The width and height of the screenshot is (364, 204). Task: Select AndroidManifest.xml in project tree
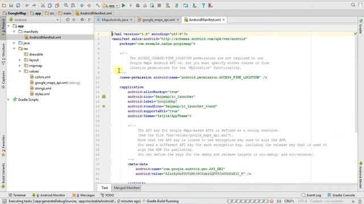point(45,37)
